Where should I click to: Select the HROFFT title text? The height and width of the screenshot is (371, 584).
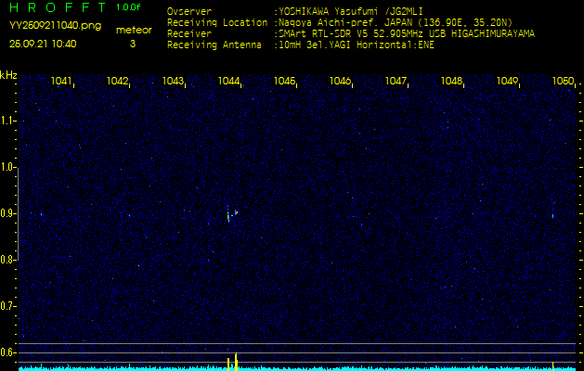point(57,7)
